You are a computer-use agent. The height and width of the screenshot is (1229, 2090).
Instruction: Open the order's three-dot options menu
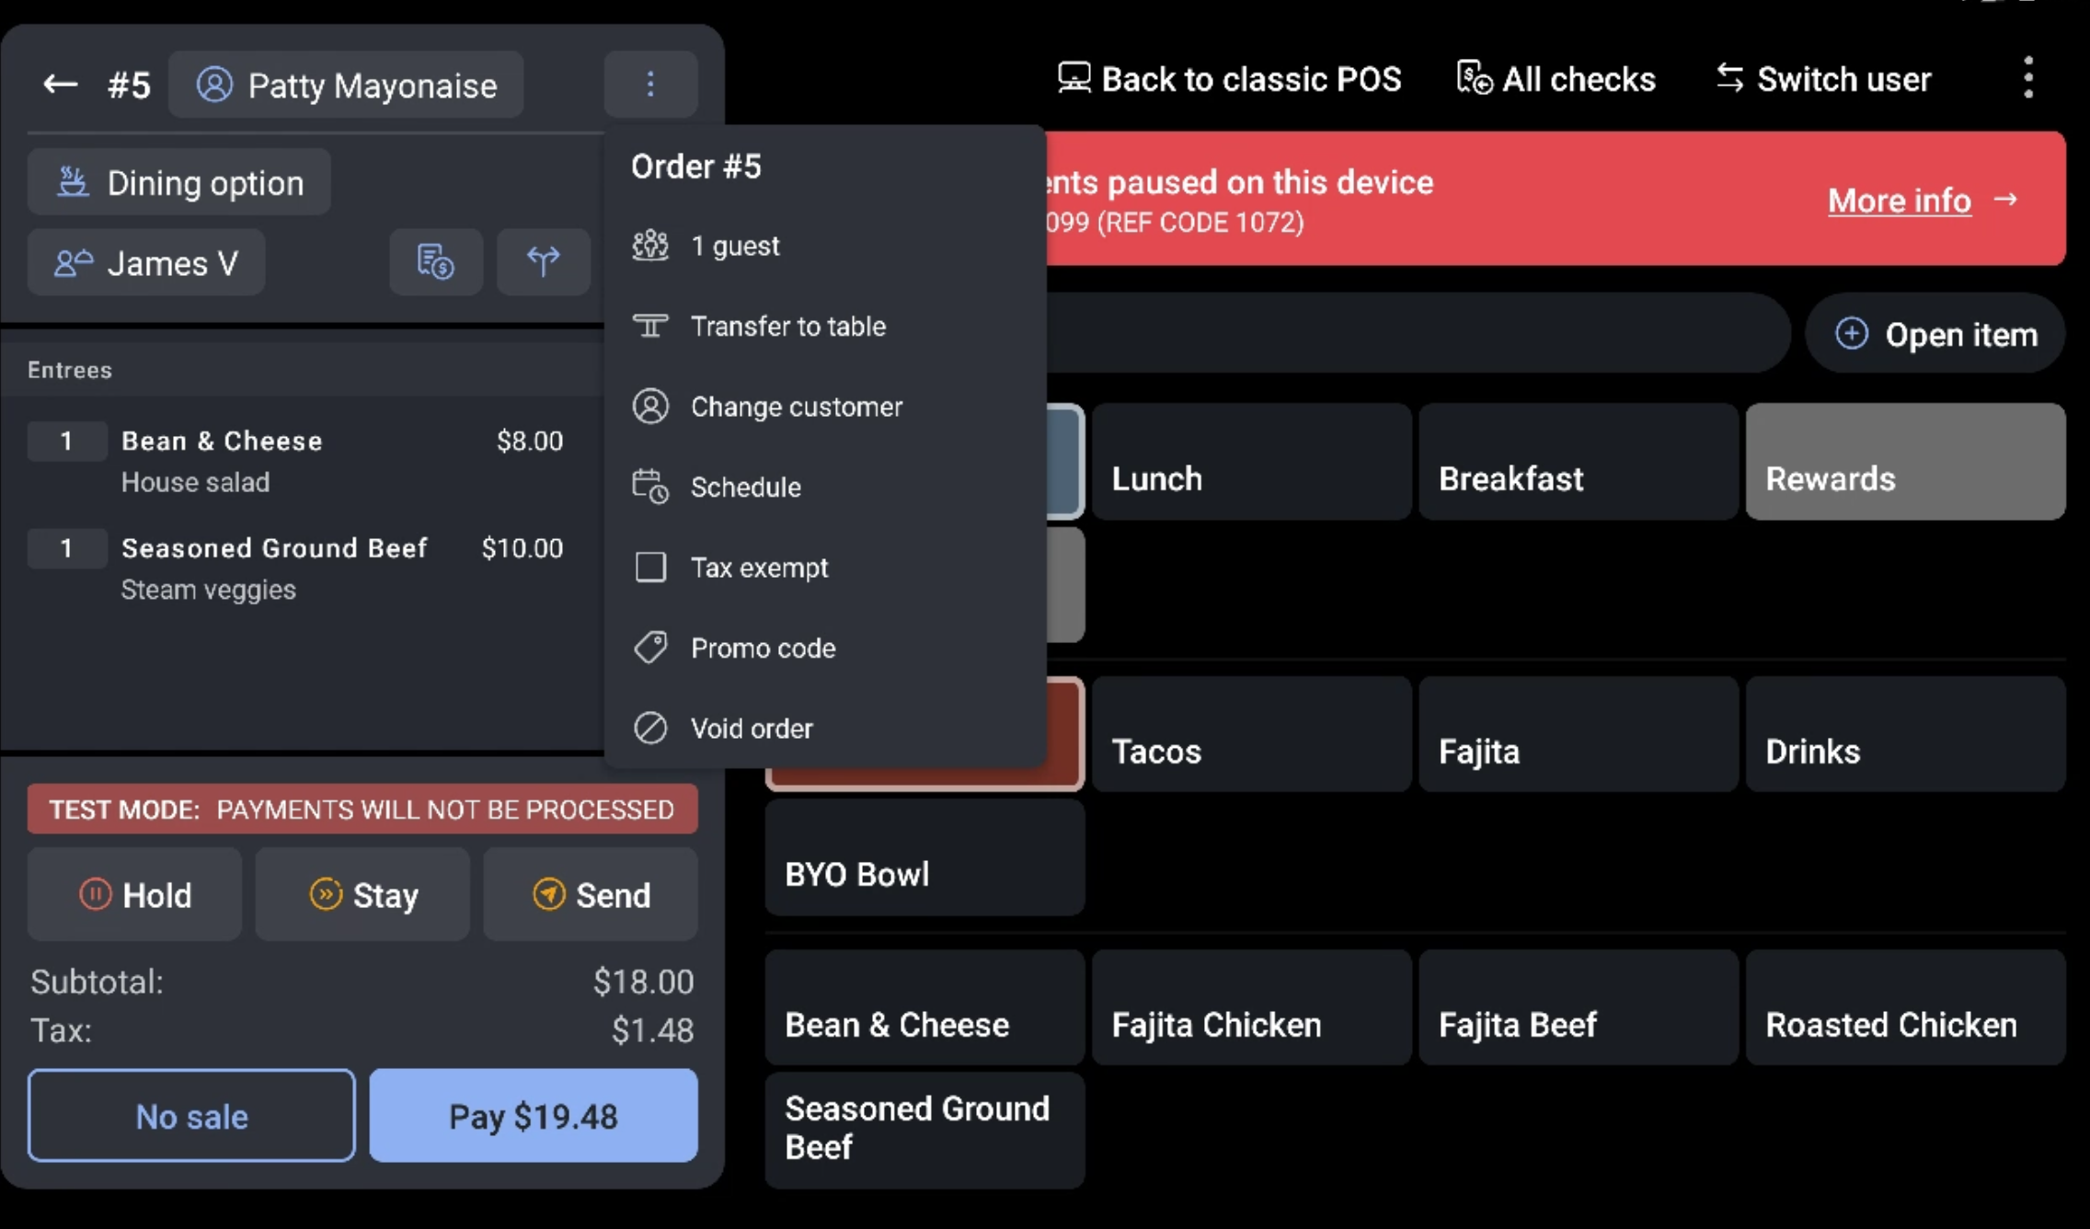[x=650, y=85]
